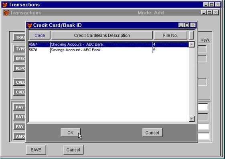Click the fox icon in outer Transactions title bar
225x159 pixels.
5,4
